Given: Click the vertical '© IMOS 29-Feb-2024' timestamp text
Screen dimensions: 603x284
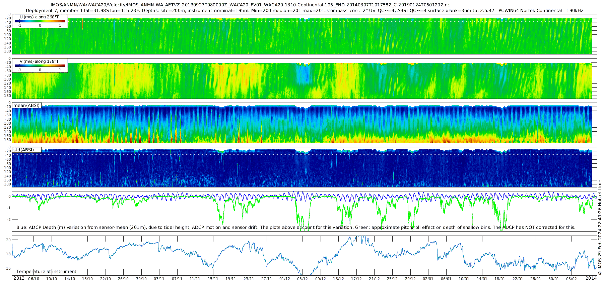Looking at the screenshot, I should (600, 227).
